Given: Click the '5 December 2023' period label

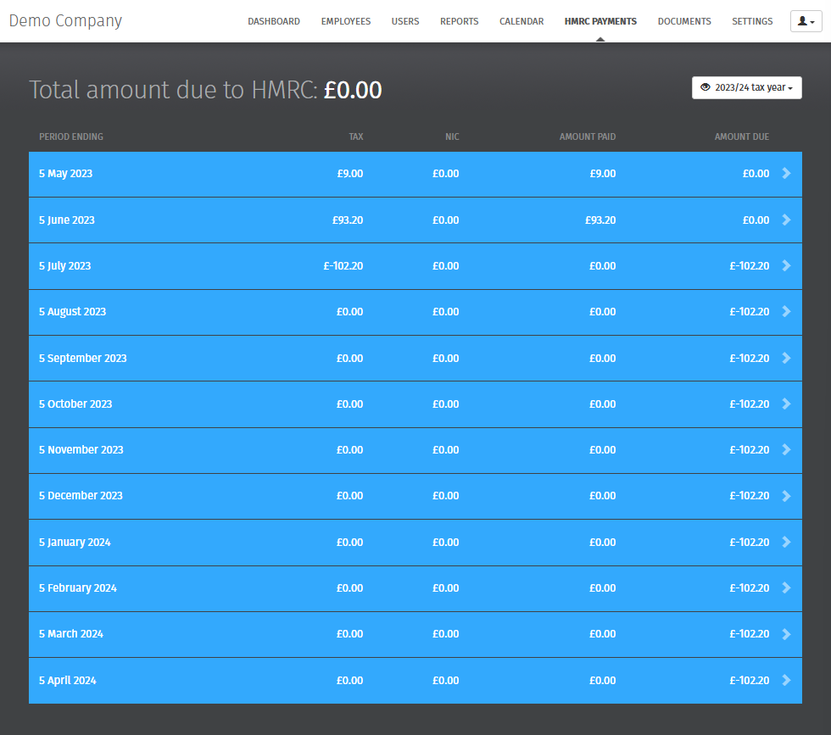Looking at the screenshot, I should (x=81, y=495).
